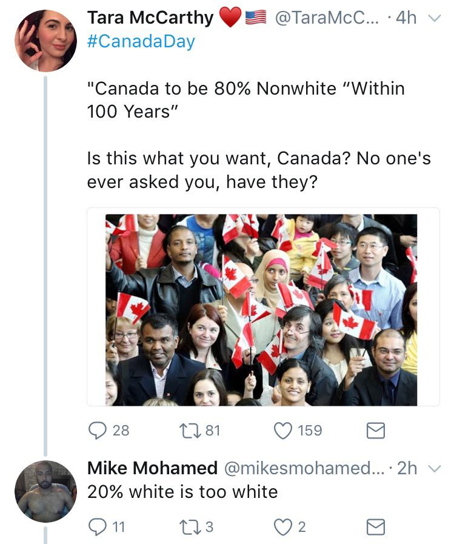Open the second tweet's author avatar

[x=45, y=491]
